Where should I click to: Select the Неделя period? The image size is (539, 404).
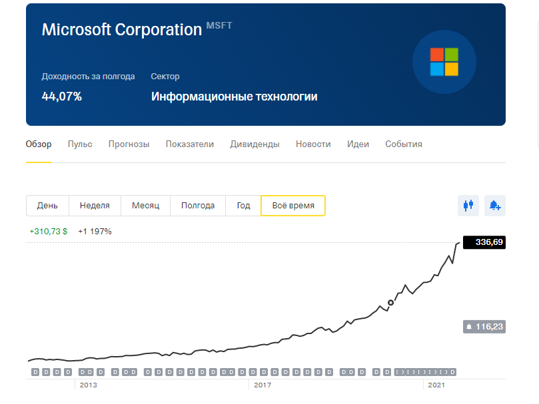pos(95,206)
